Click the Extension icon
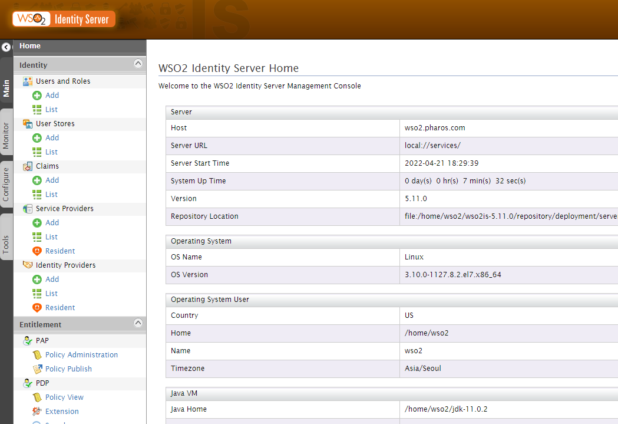 [37, 412]
